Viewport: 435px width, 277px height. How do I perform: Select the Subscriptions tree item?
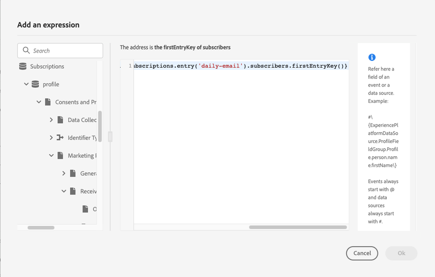pyautogui.click(x=47, y=66)
